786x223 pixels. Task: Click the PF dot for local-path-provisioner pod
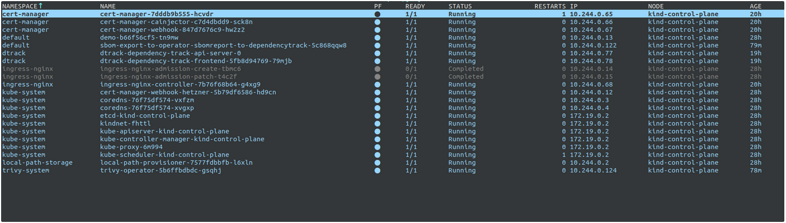click(x=377, y=162)
